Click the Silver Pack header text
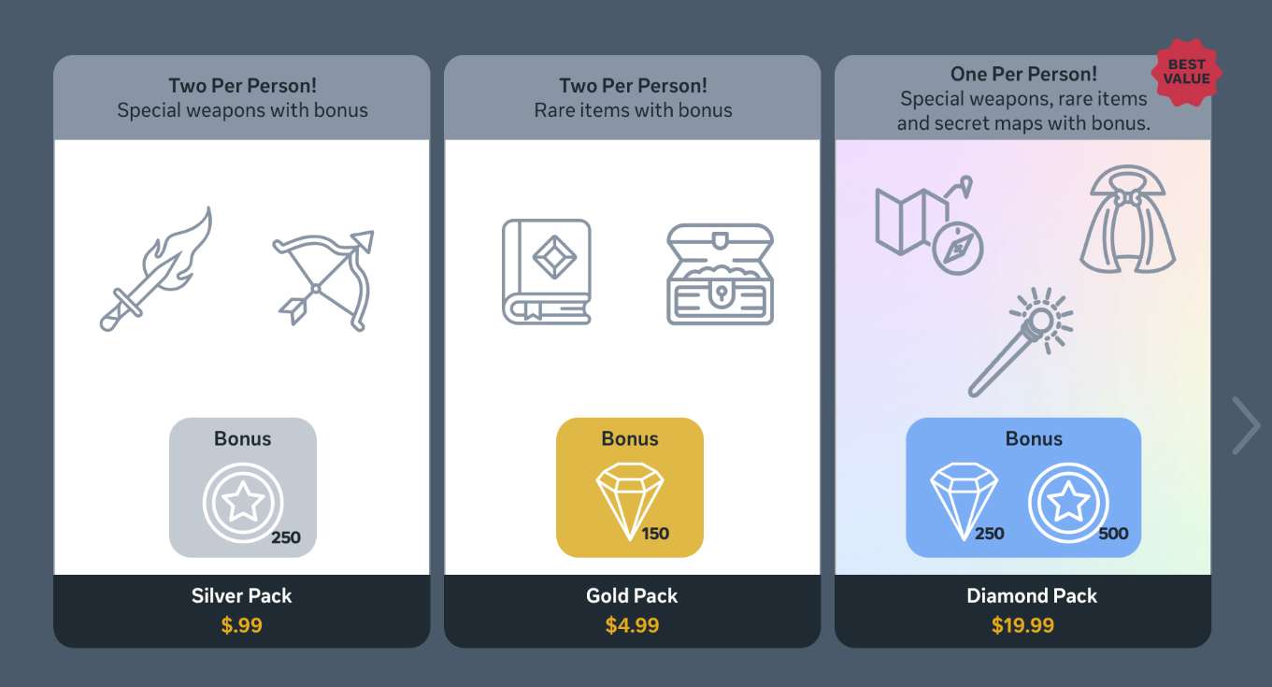 242,98
